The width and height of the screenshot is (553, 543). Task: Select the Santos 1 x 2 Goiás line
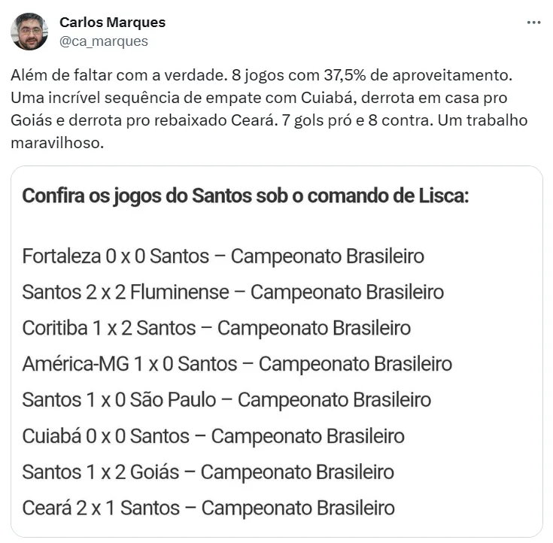(x=208, y=472)
